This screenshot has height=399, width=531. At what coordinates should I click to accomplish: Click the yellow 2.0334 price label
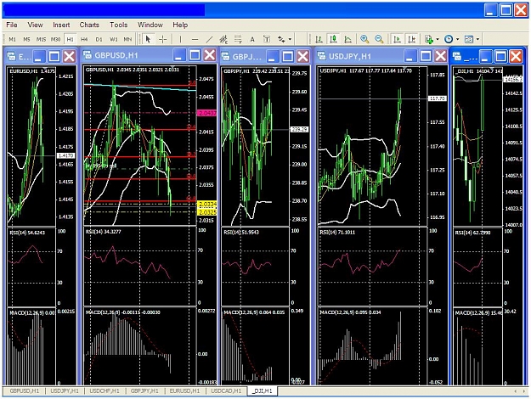point(207,204)
